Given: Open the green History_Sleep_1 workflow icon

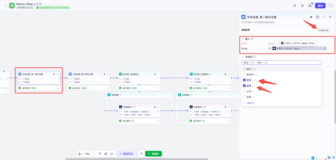Looking at the screenshot, I should tap(12, 6).
